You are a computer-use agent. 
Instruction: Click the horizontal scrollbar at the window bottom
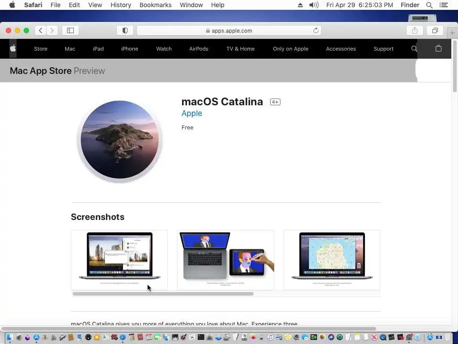188,328
